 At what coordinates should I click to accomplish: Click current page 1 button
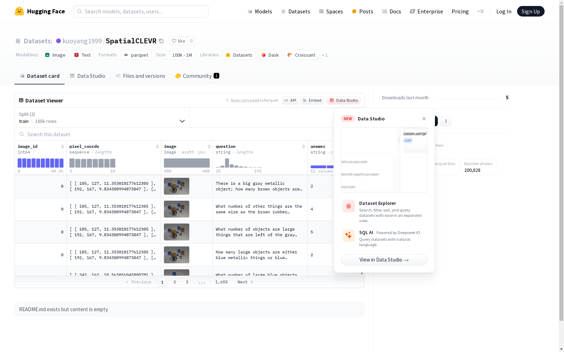pyautogui.click(x=162, y=282)
